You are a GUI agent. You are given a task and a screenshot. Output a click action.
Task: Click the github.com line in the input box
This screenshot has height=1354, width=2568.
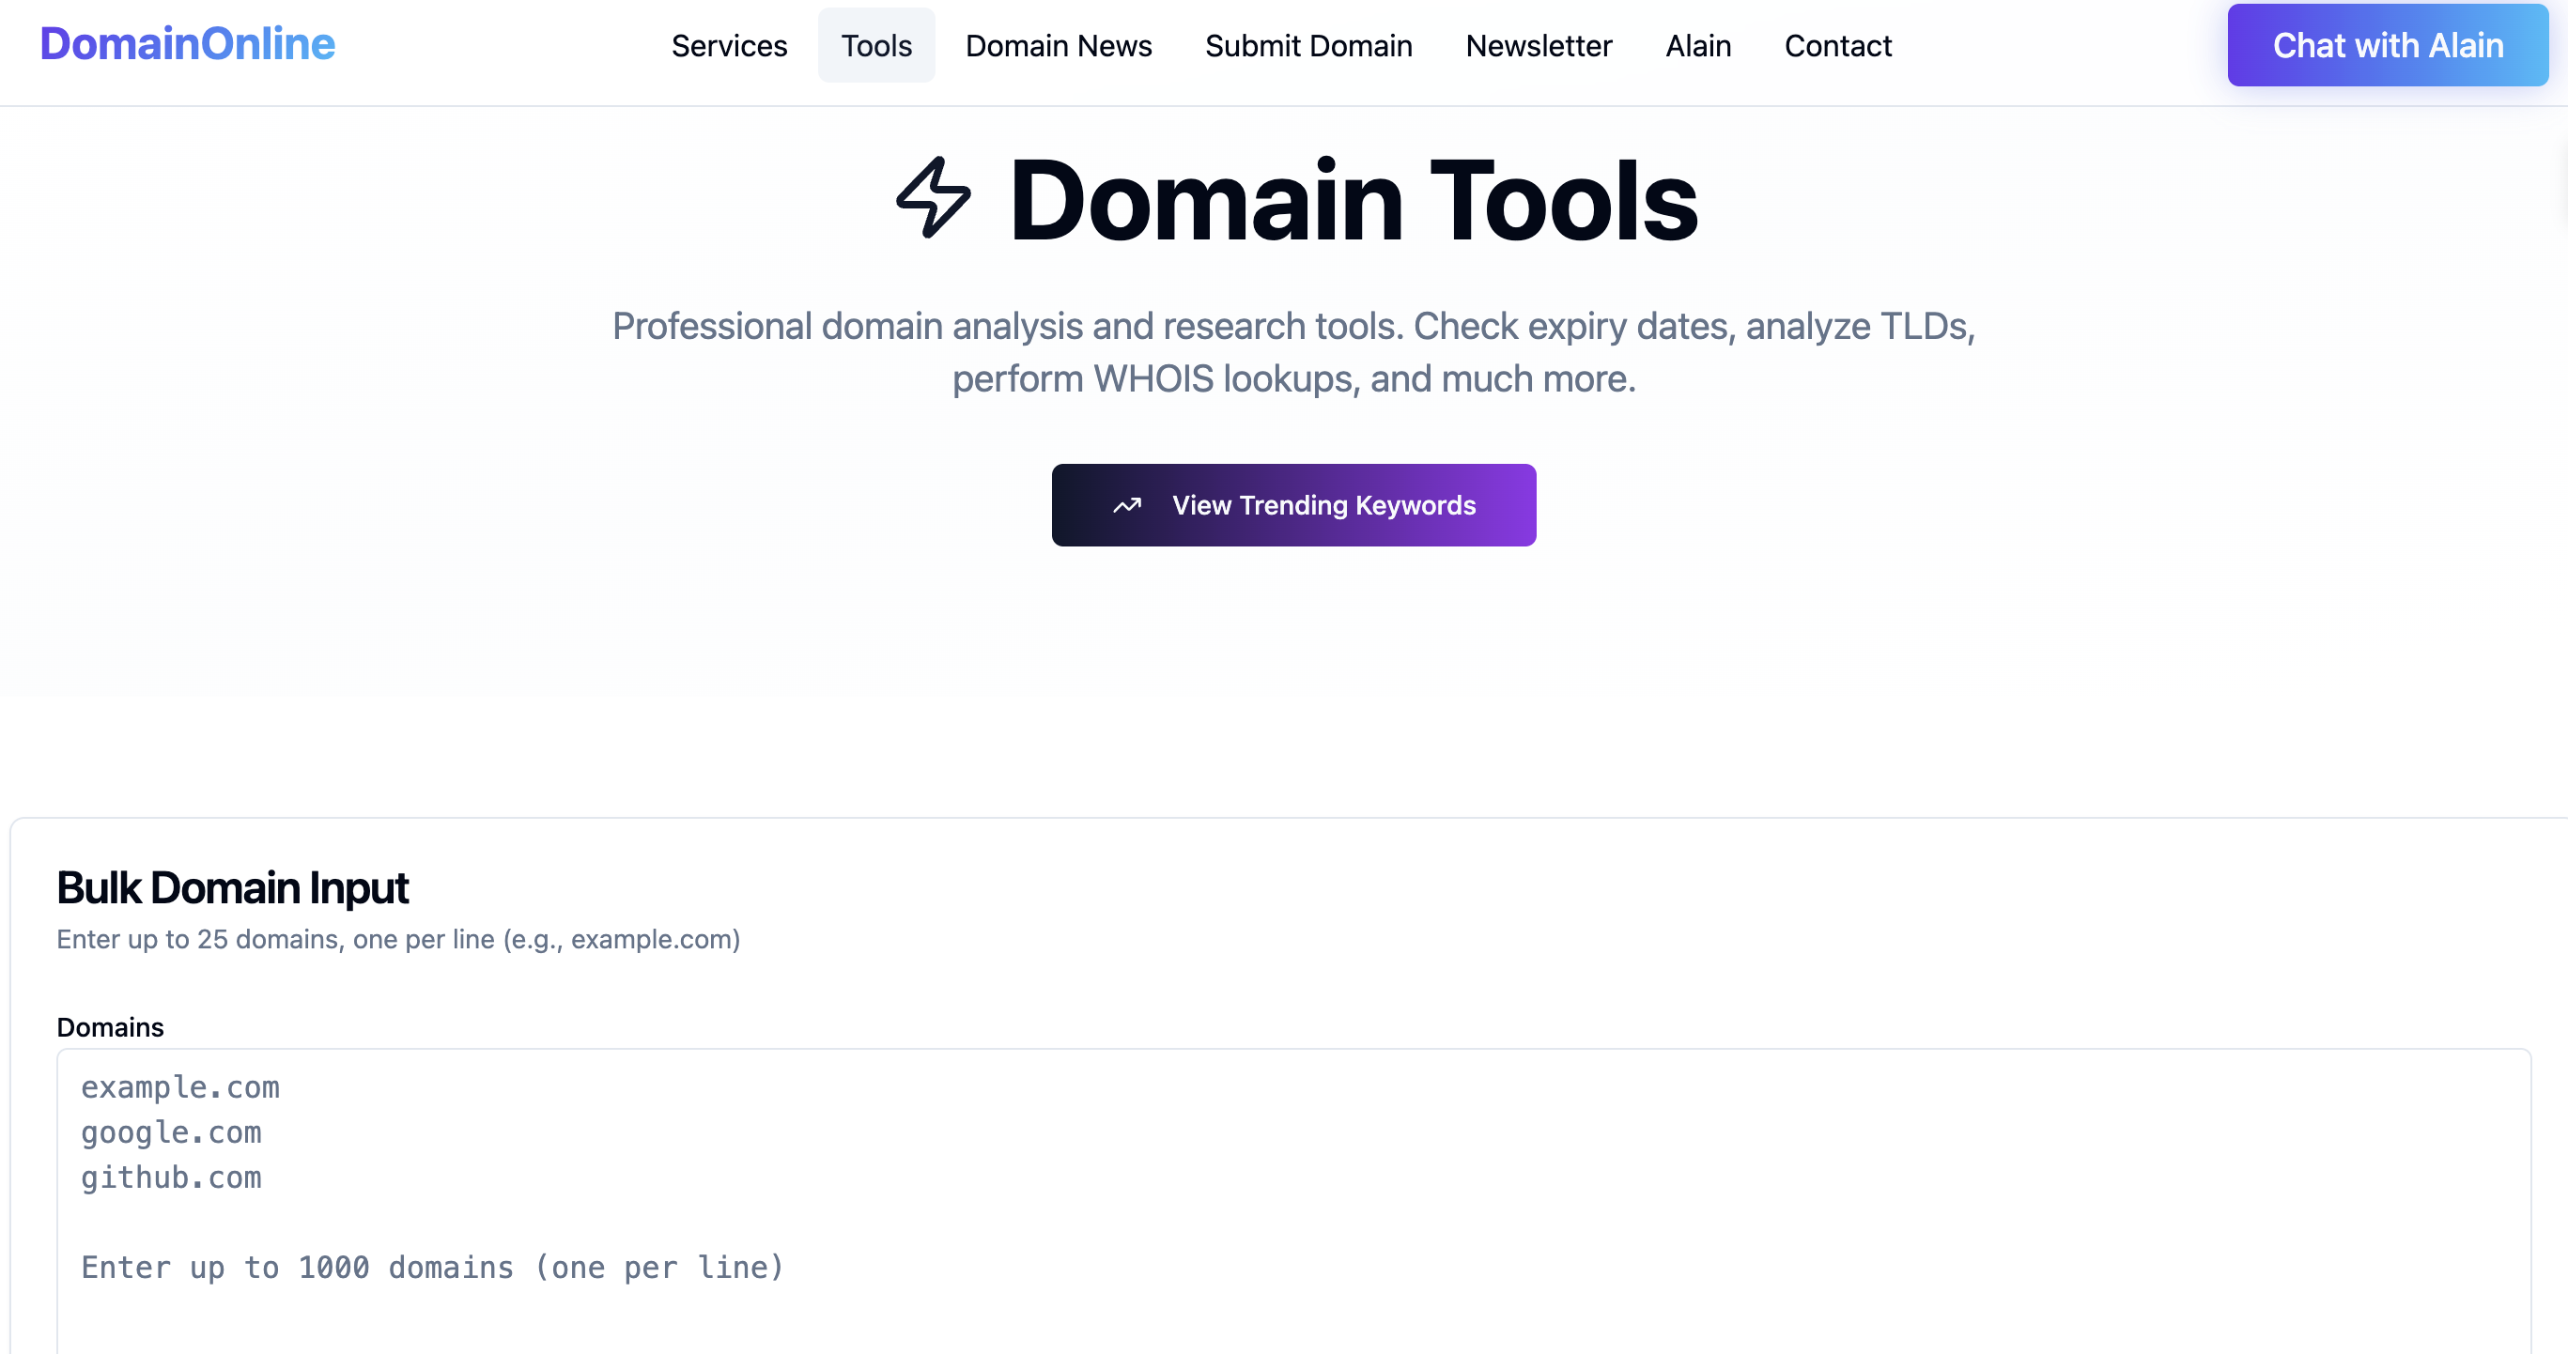point(170,1177)
